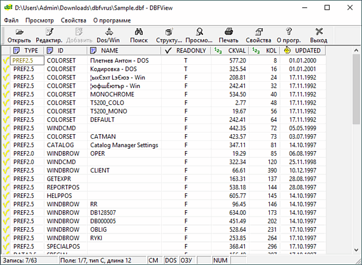The height and width of the screenshot is (265, 362).
Task: Click the CKVAL column header
Action: pyautogui.click(x=234, y=51)
